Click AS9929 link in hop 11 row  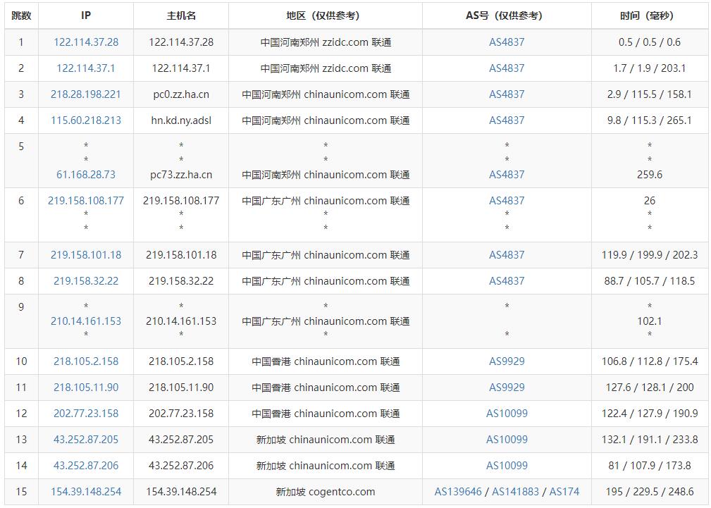507,388
